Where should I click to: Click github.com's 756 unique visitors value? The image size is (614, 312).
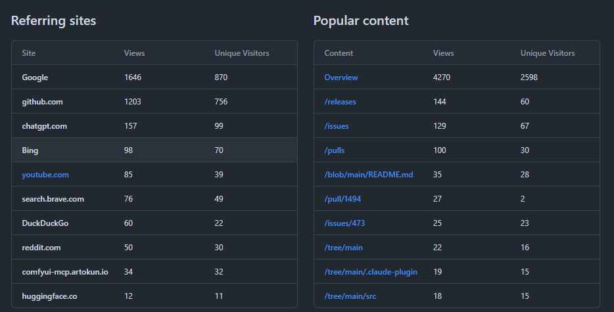click(221, 102)
